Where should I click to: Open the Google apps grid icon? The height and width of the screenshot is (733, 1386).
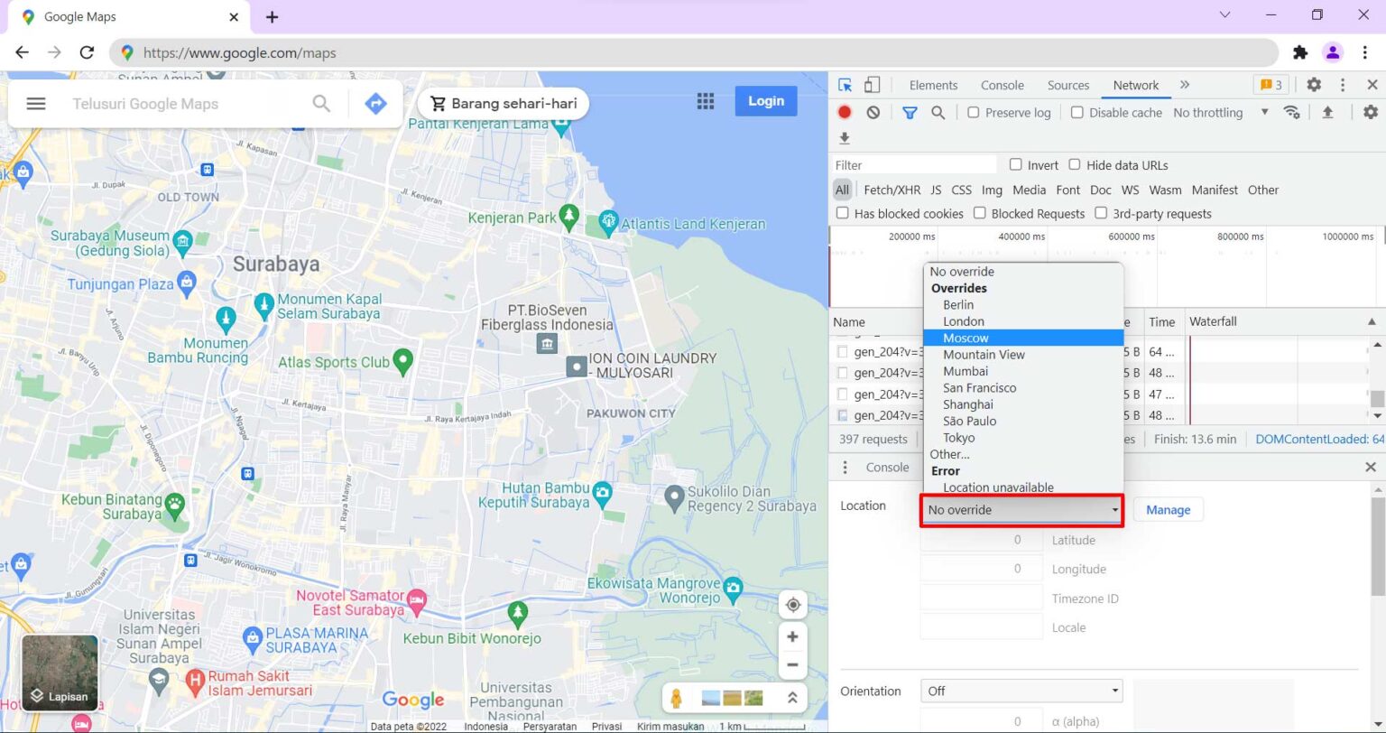(706, 101)
